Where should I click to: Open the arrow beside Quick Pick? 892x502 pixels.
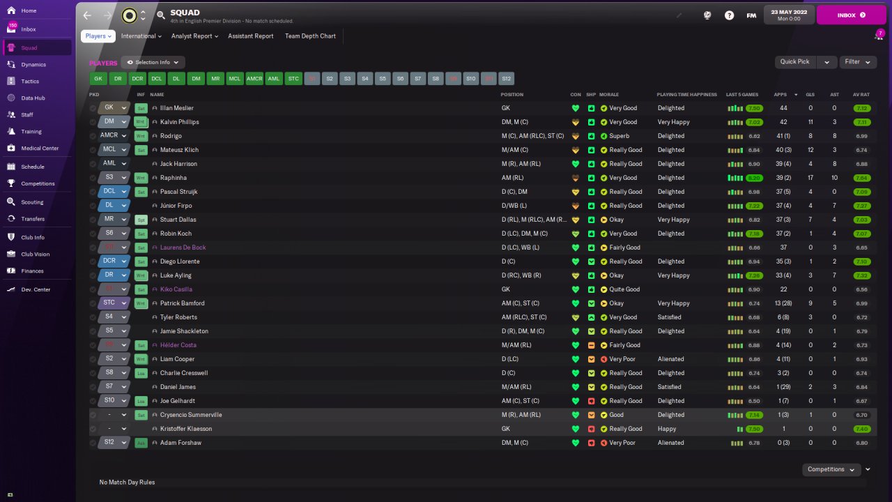coord(826,62)
